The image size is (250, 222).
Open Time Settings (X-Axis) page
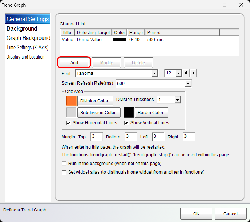[x=27, y=48]
